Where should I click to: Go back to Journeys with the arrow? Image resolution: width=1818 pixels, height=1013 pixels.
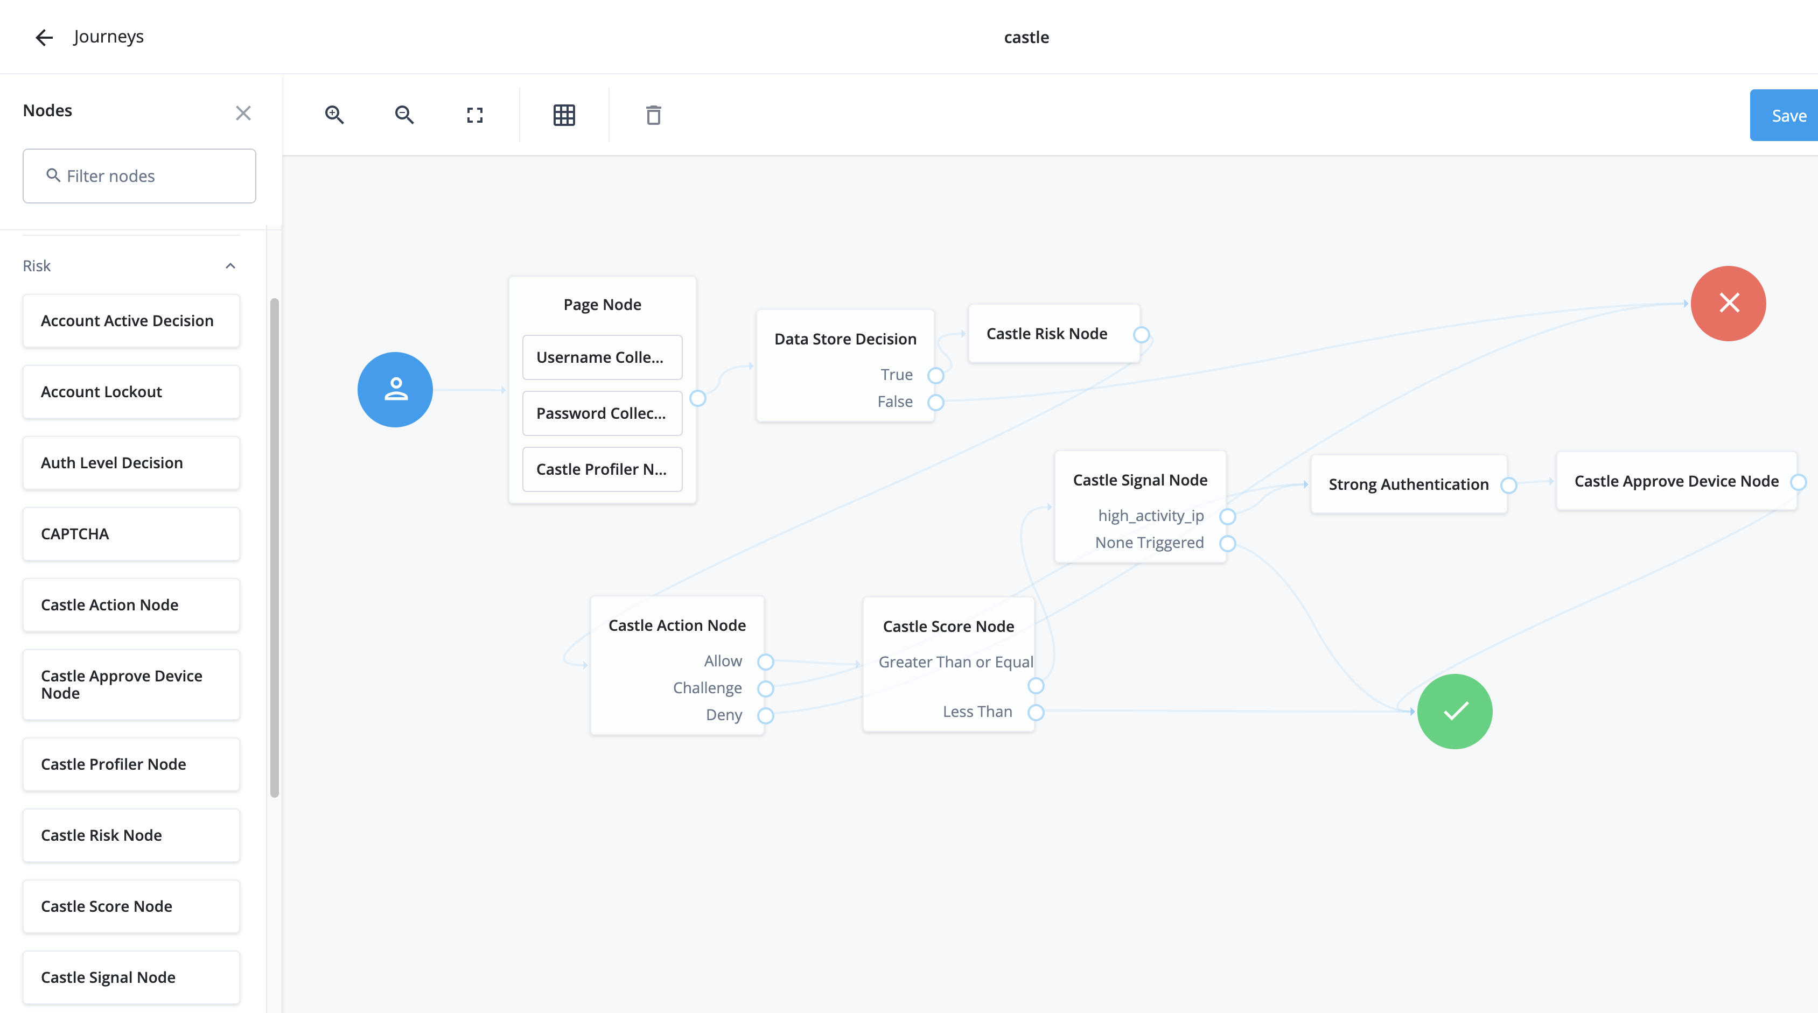point(44,37)
